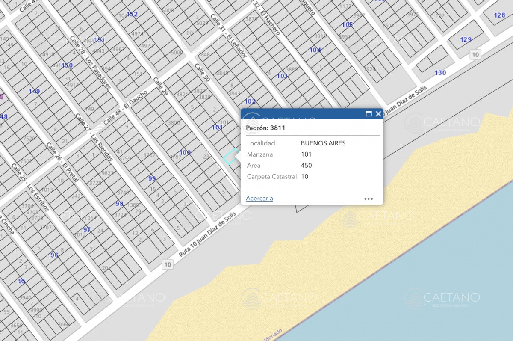This screenshot has height=341, width=513.
Task: Click parcel number 3728
Action: coord(96,183)
